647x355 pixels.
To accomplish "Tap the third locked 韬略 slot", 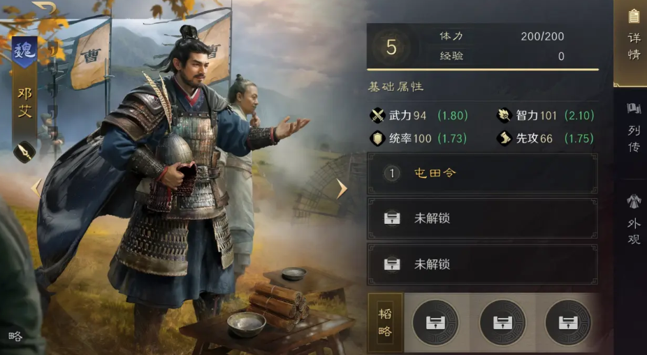I will pyautogui.click(x=568, y=322).
